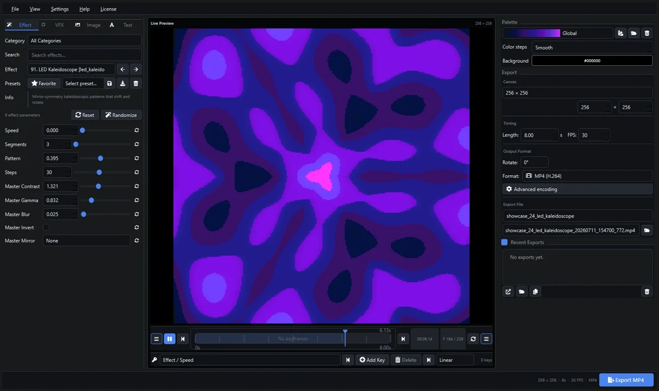The height and width of the screenshot is (391, 659).
Task: Click the Search effects field
Action: [x=85, y=55]
